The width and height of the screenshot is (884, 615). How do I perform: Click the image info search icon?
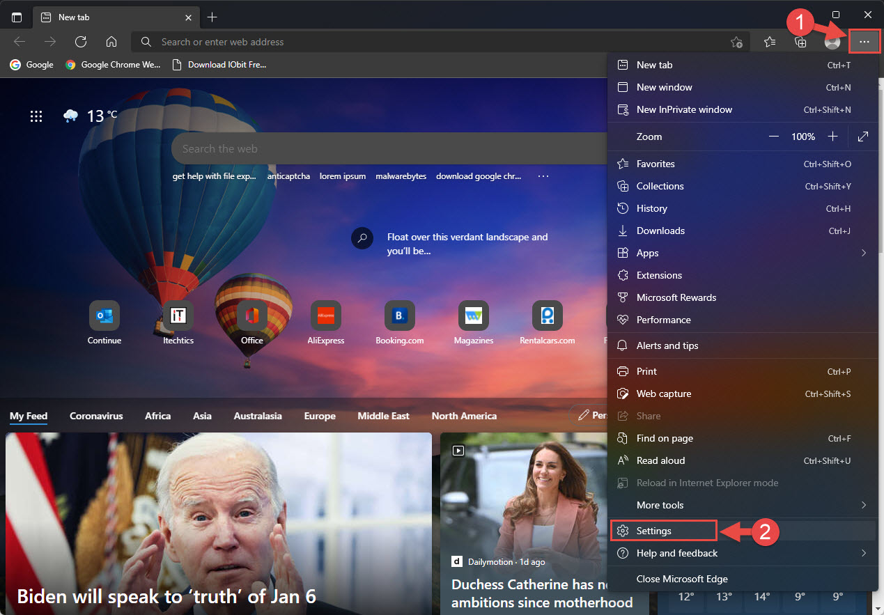tap(362, 238)
